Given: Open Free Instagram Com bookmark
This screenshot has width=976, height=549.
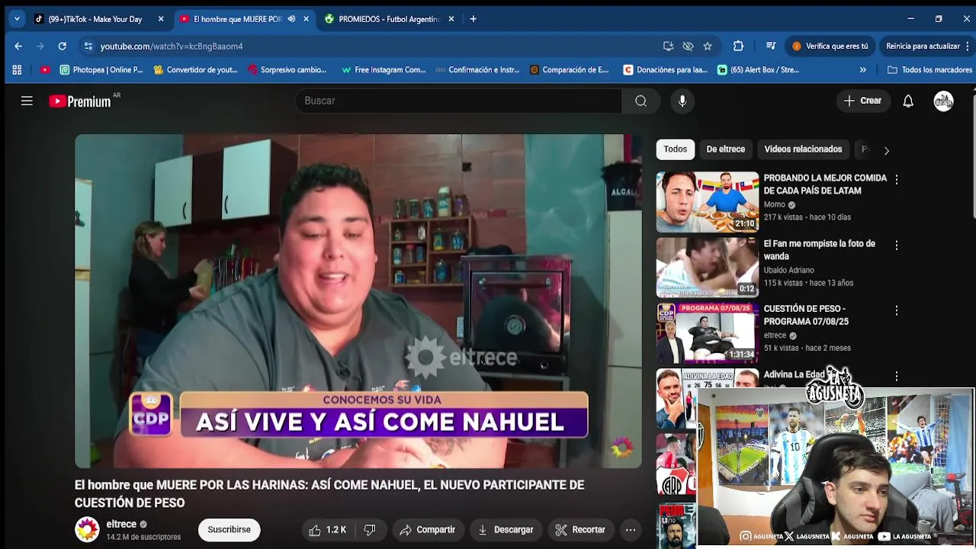Looking at the screenshot, I should pos(384,69).
